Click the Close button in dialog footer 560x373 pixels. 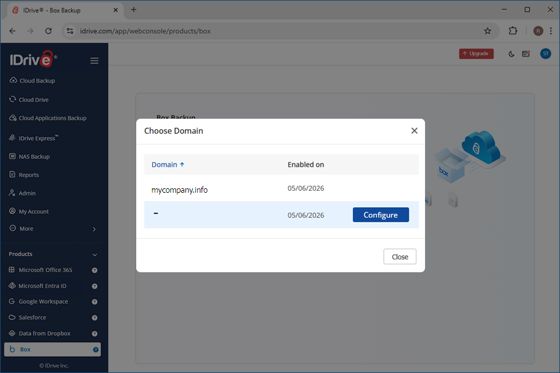[x=399, y=257]
